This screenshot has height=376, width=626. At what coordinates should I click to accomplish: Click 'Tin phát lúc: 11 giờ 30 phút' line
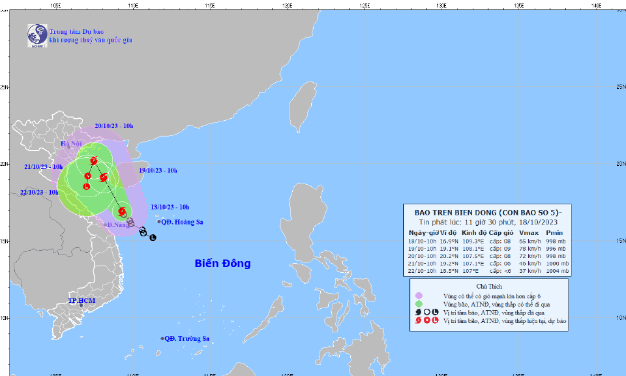point(468,222)
